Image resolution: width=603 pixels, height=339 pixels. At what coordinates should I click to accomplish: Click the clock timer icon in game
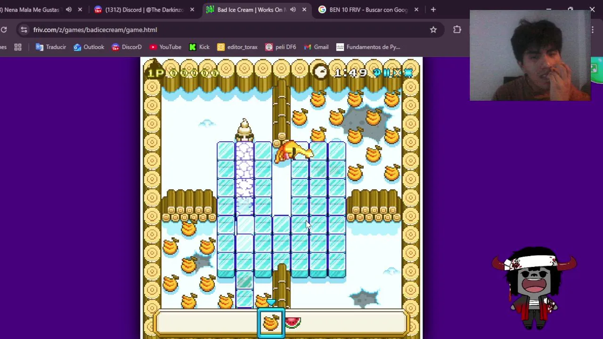tap(320, 72)
